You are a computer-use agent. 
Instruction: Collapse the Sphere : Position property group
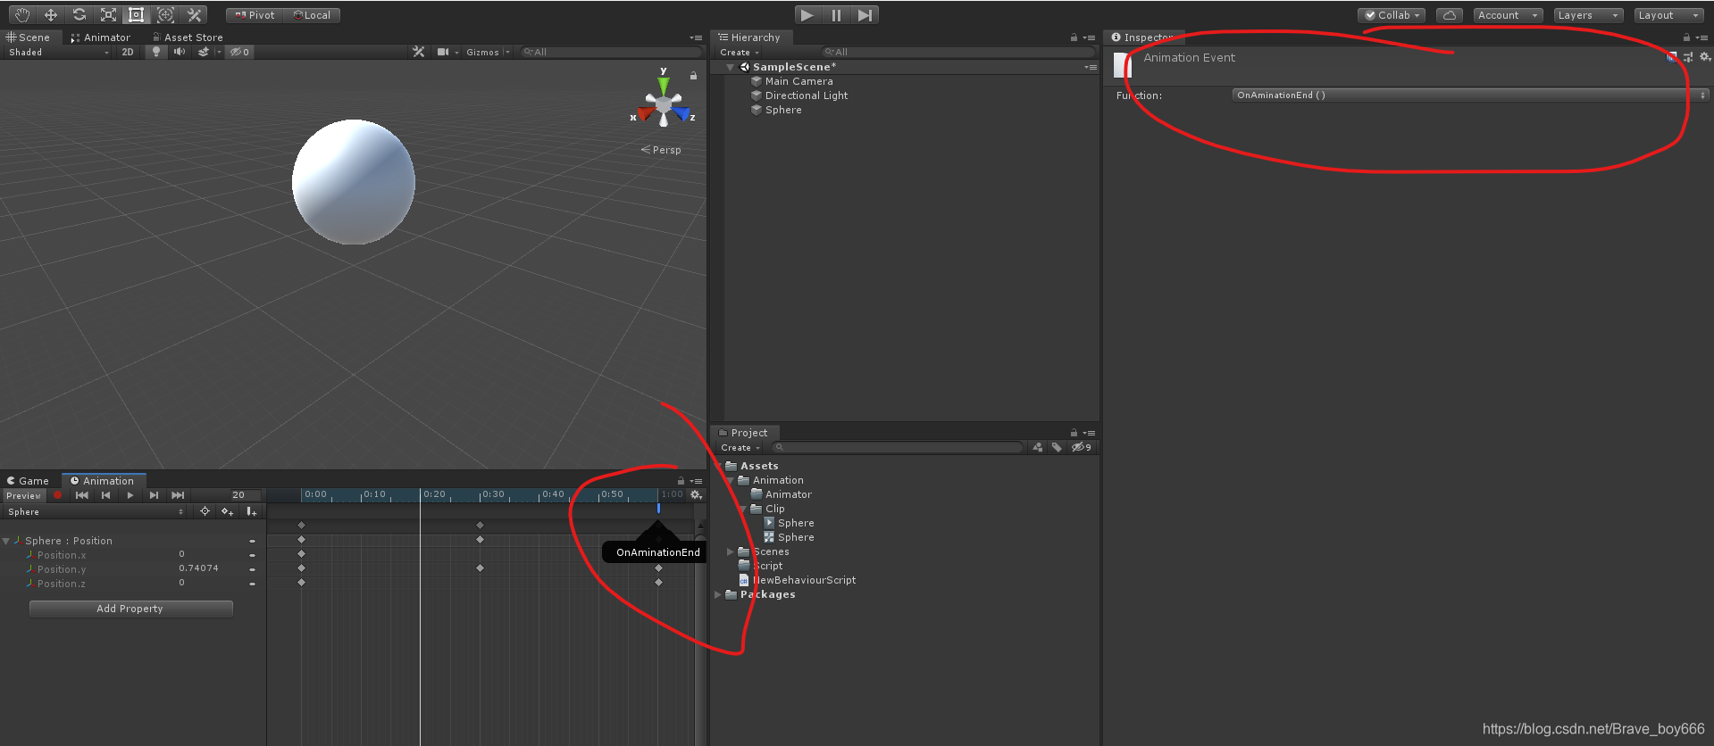pyautogui.click(x=7, y=541)
